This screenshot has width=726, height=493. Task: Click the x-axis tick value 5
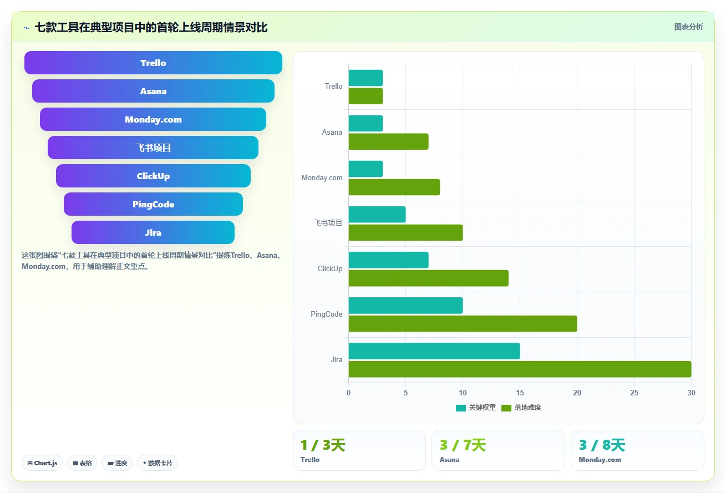[x=405, y=393]
